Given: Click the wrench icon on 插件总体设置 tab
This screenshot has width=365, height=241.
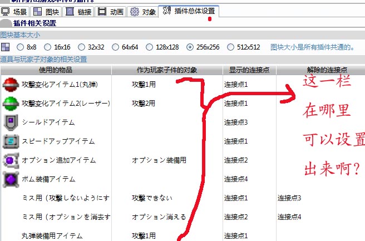Looking at the screenshot, I should pyautogui.click(x=167, y=11).
